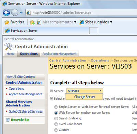The height and width of the screenshot is (134, 137).
Task: Click Shared Services Administration heading
Action: [x=19, y=103]
